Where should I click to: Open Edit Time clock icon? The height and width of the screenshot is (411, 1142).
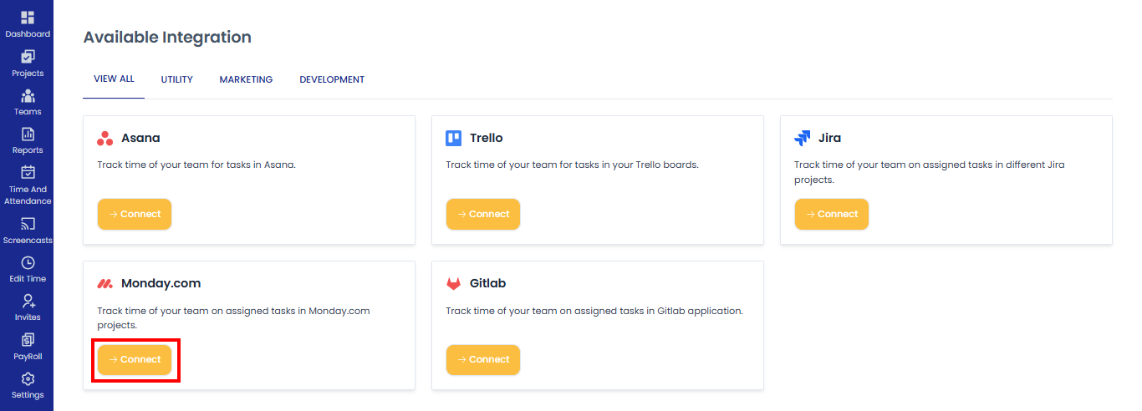click(x=28, y=262)
